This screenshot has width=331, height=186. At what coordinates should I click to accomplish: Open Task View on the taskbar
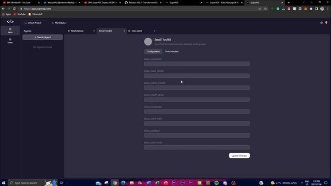[62, 183]
